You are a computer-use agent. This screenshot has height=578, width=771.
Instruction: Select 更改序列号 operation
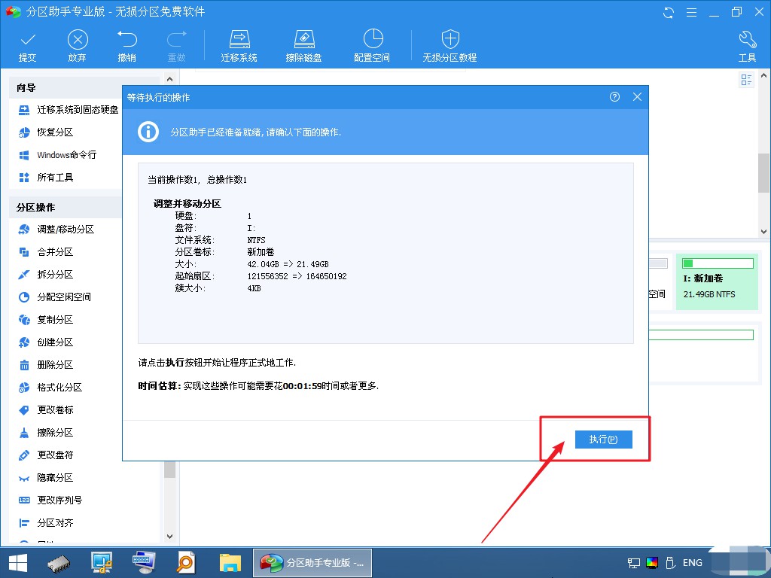50,500
